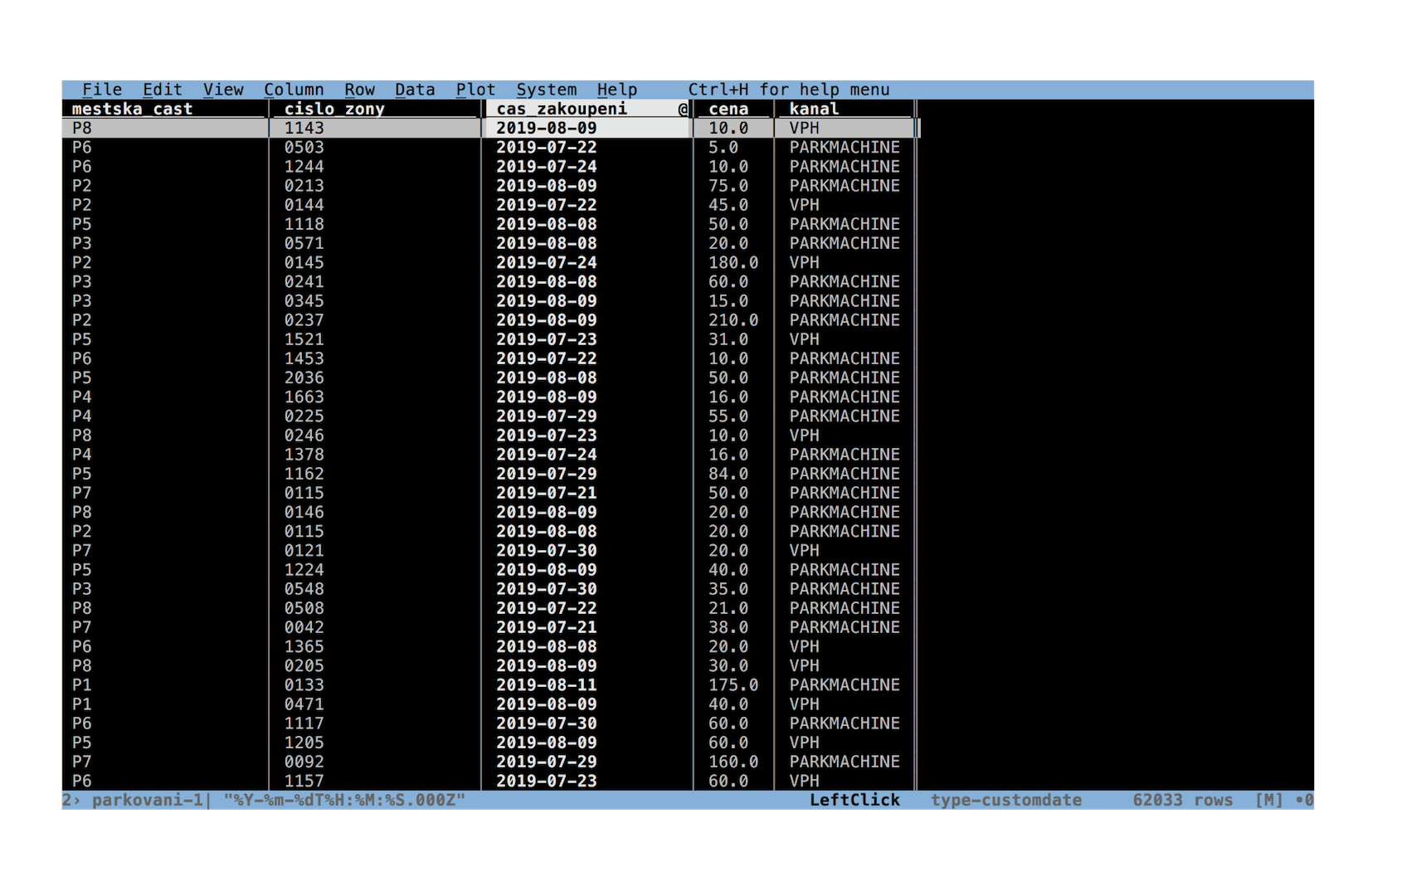
Task: Open the Help menu
Action: [x=617, y=90]
